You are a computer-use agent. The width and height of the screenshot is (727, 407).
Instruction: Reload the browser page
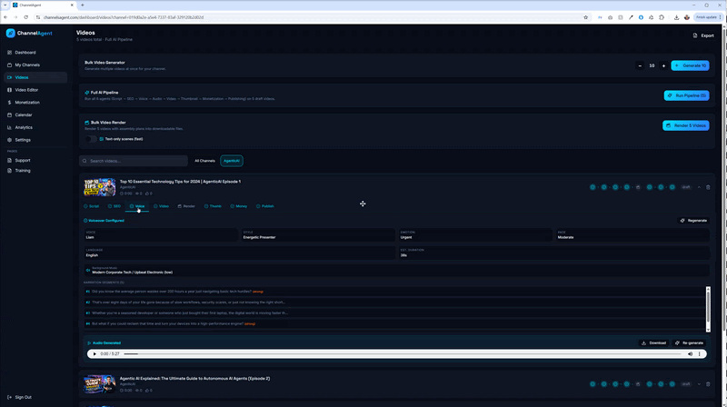(25, 17)
